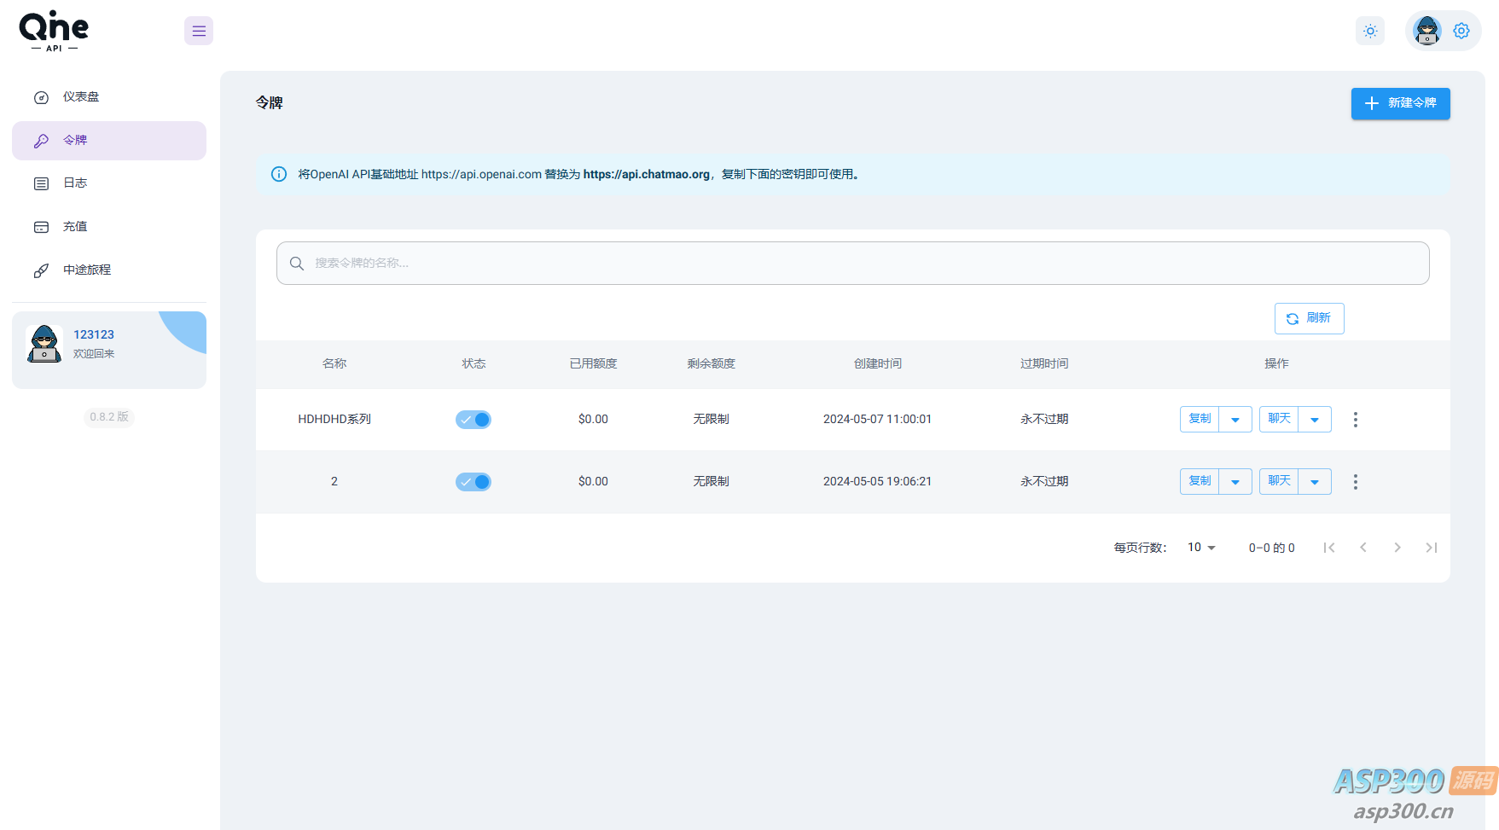Screen dimensions: 1499x830
Task: Open the 充值 recharge page
Action: tap(75, 227)
